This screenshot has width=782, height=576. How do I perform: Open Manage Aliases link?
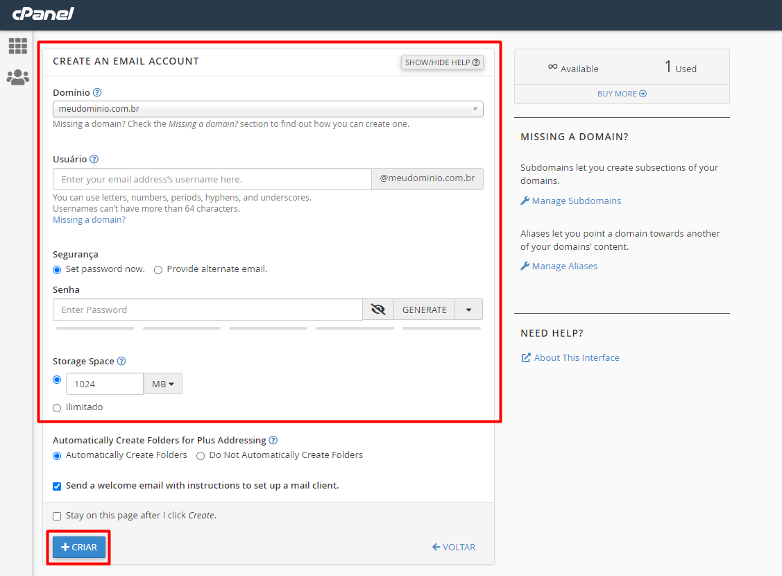(x=559, y=266)
